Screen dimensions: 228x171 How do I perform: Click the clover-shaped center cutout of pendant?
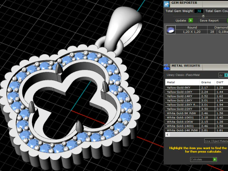(x=71, y=109)
